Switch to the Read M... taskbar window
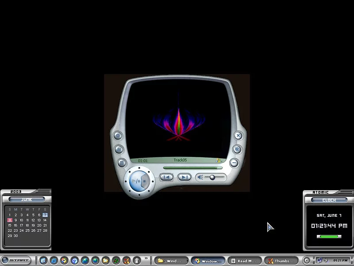Screen dimensions: 354x266 [245, 261]
